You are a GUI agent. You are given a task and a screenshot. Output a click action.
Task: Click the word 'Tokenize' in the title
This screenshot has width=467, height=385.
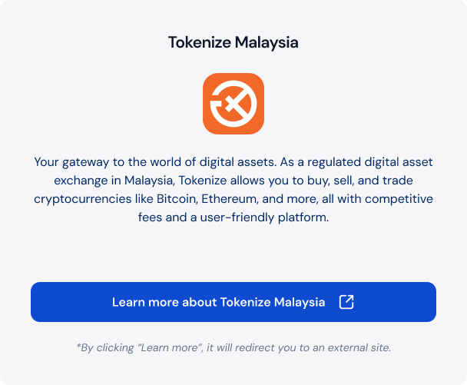(x=200, y=42)
